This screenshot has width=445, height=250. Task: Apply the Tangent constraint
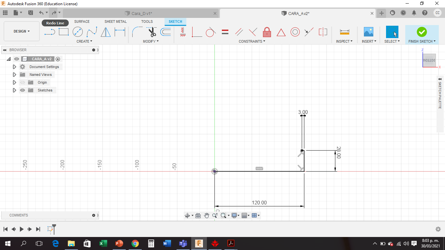click(x=210, y=32)
